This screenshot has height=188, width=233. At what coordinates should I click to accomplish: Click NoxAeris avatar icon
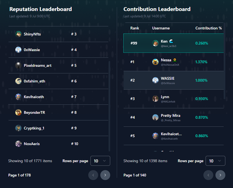click(18, 144)
